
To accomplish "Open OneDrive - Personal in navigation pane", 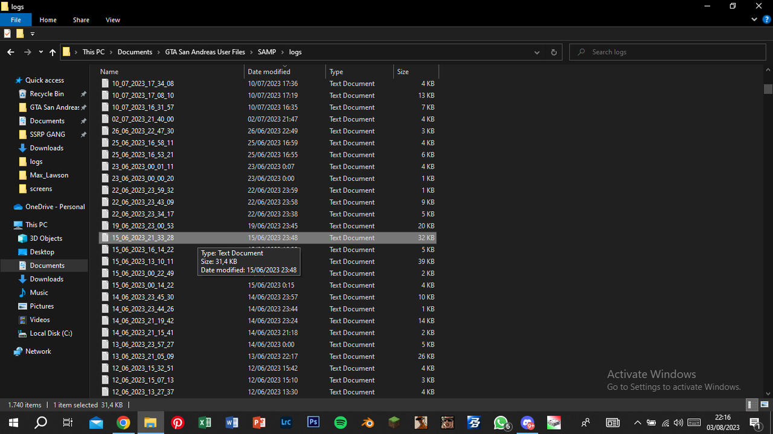I will point(55,207).
